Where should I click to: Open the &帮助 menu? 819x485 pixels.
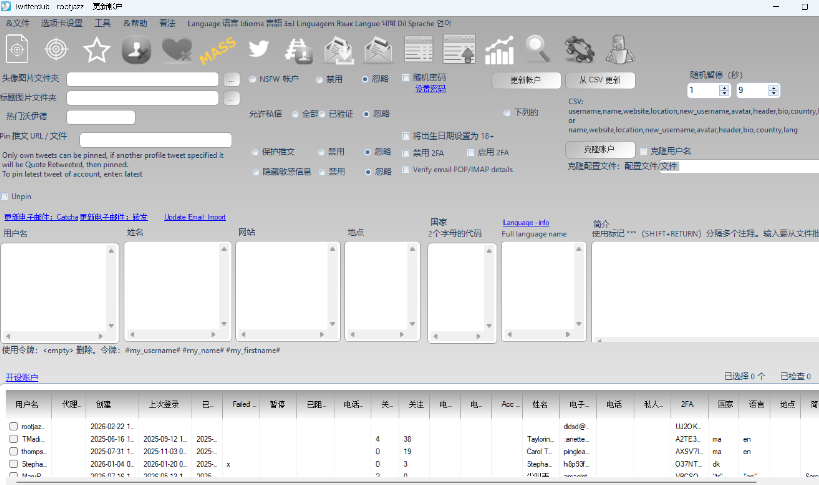pyautogui.click(x=135, y=23)
